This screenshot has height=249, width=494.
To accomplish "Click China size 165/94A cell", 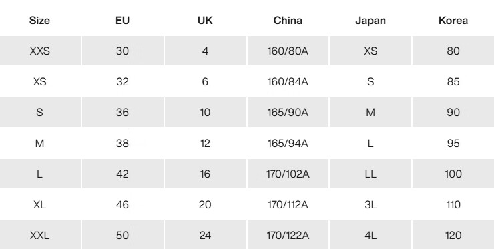I will tap(288, 143).
